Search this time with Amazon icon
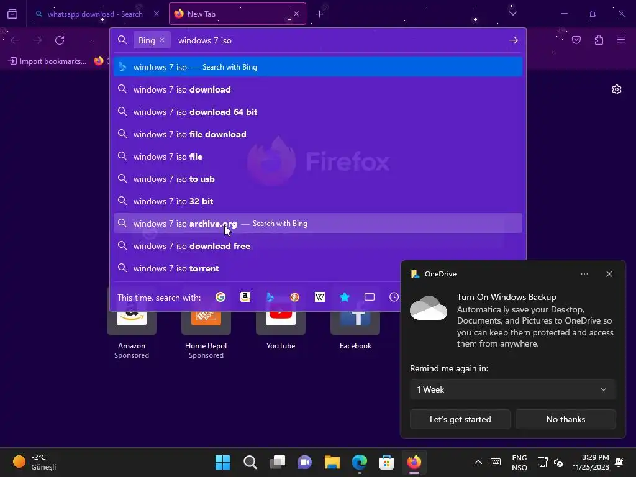 (245, 298)
